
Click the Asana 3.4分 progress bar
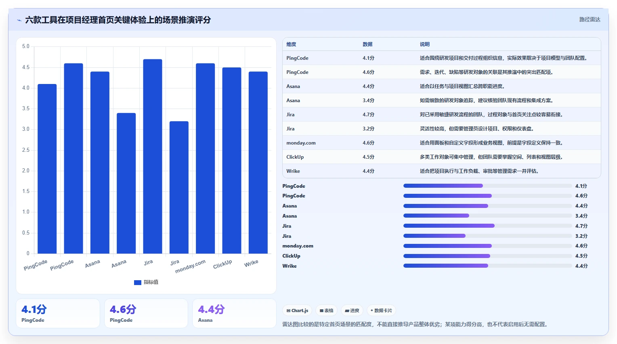point(487,216)
